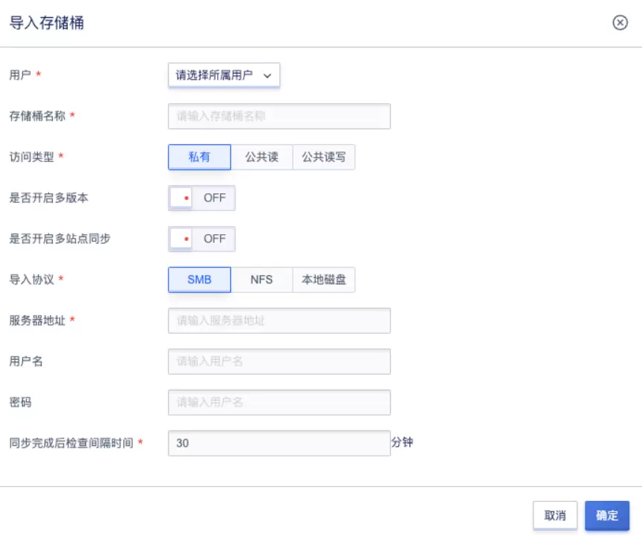Focus the 密码 text field

tap(279, 402)
